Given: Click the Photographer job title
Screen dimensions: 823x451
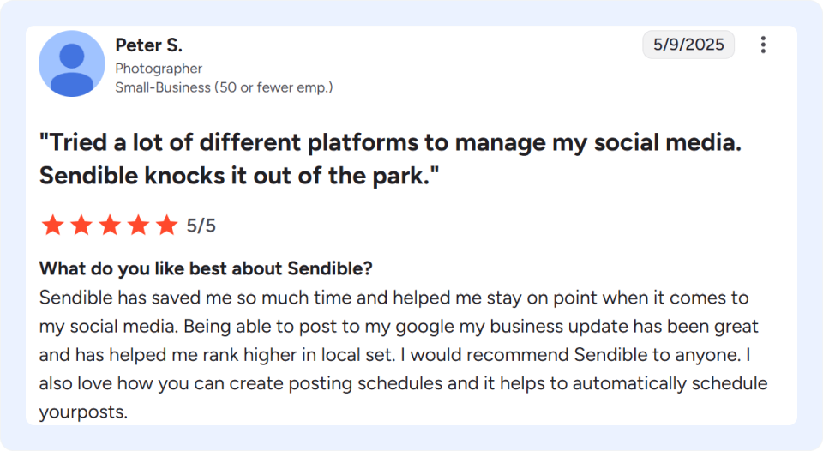Looking at the screenshot, I should click(x=159, y=69).
